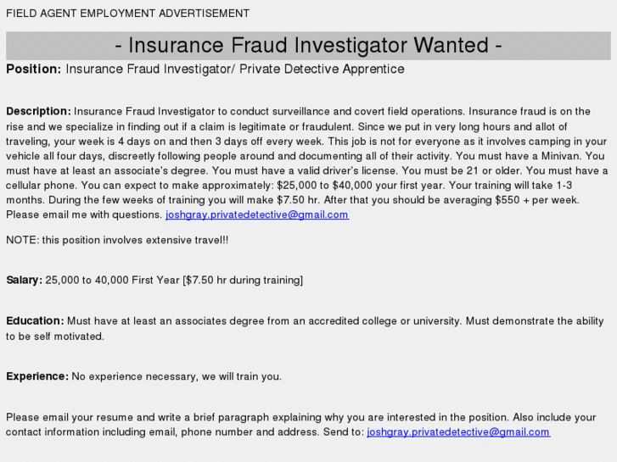617x462 pixels.
Task: Click the email link in the Description paragraph
Action: pyautogui.click(x=257, y=214)
